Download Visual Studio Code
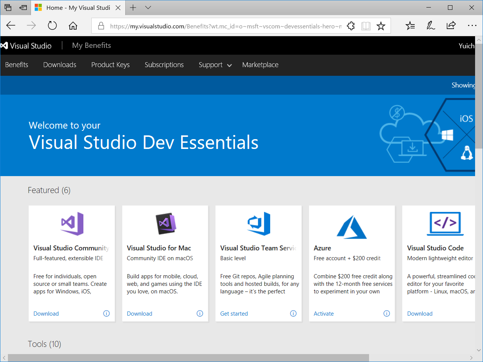The width and height of the screenshot is (483, 362). point(420,314)
